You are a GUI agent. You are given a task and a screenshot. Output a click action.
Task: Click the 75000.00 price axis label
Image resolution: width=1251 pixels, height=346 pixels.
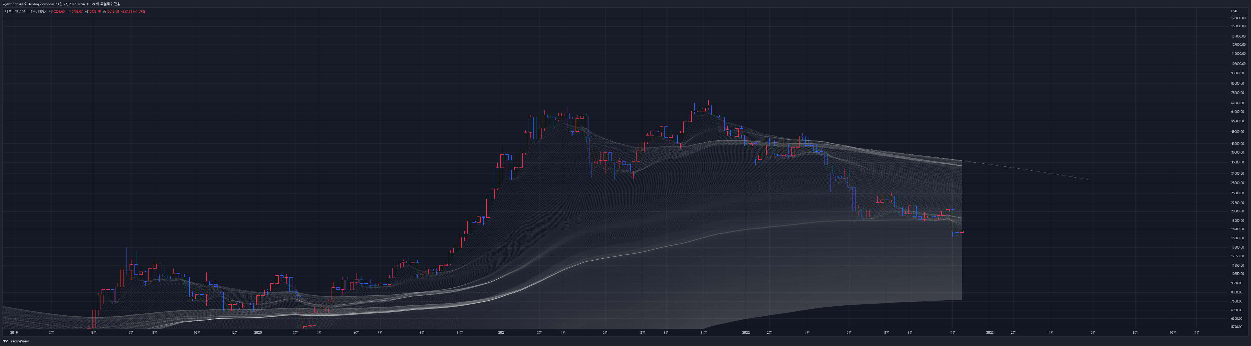coord(1237,93)
